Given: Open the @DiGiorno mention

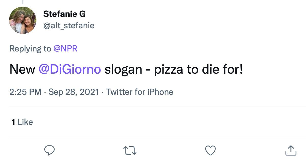Looking at the screenshot, I should [x=70, y=69].
